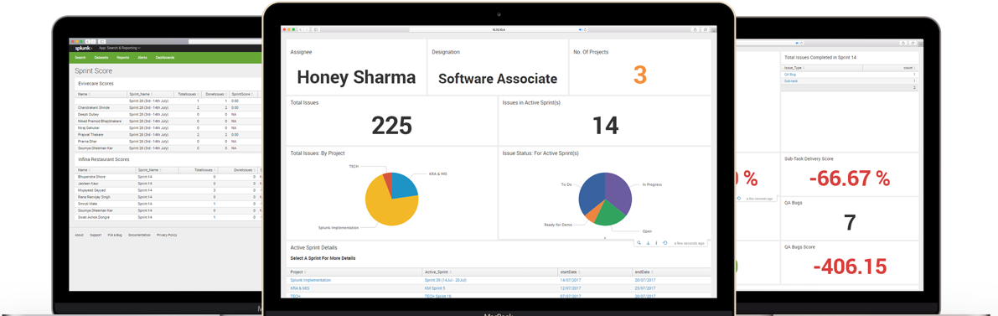Select the Prajwal Thakare row

(x=168, y=134)
